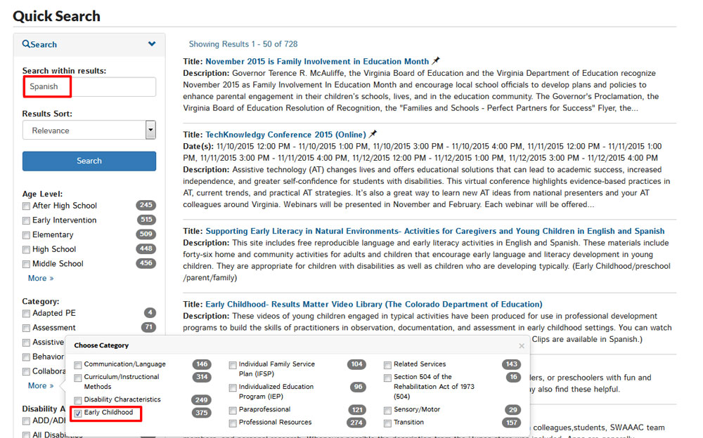
Task: Enable the High School filter
Action: tap(26, 249)
